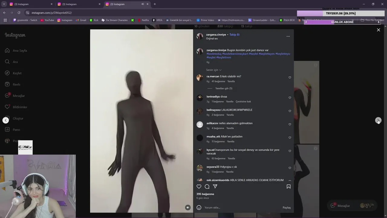
Task: Open kys.xd commenter profile name
Action: coord(210,150)
